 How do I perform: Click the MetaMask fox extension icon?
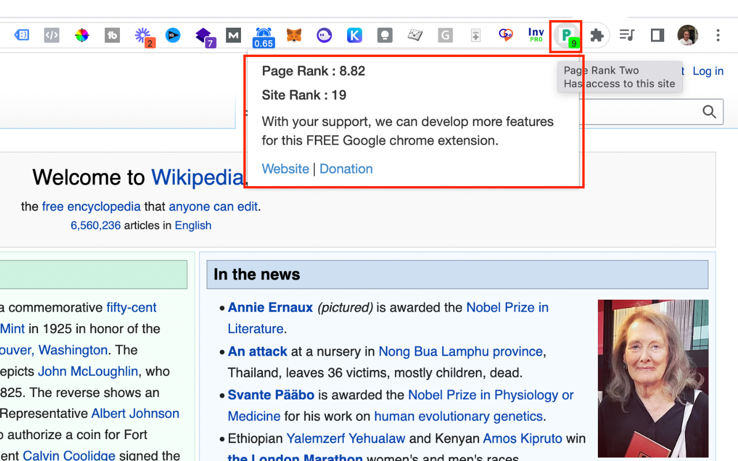coord(294,36)
